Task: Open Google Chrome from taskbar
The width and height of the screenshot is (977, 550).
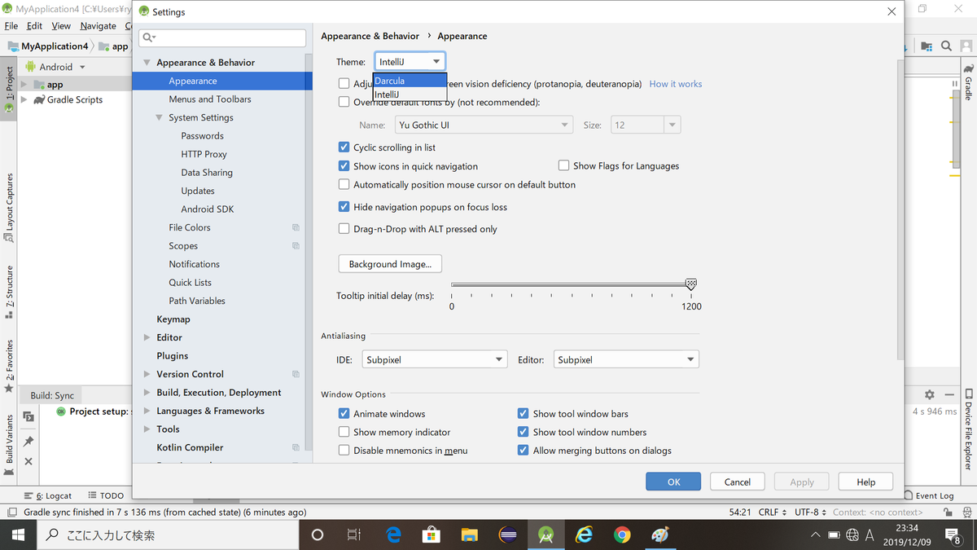Action: pos(622,535)
